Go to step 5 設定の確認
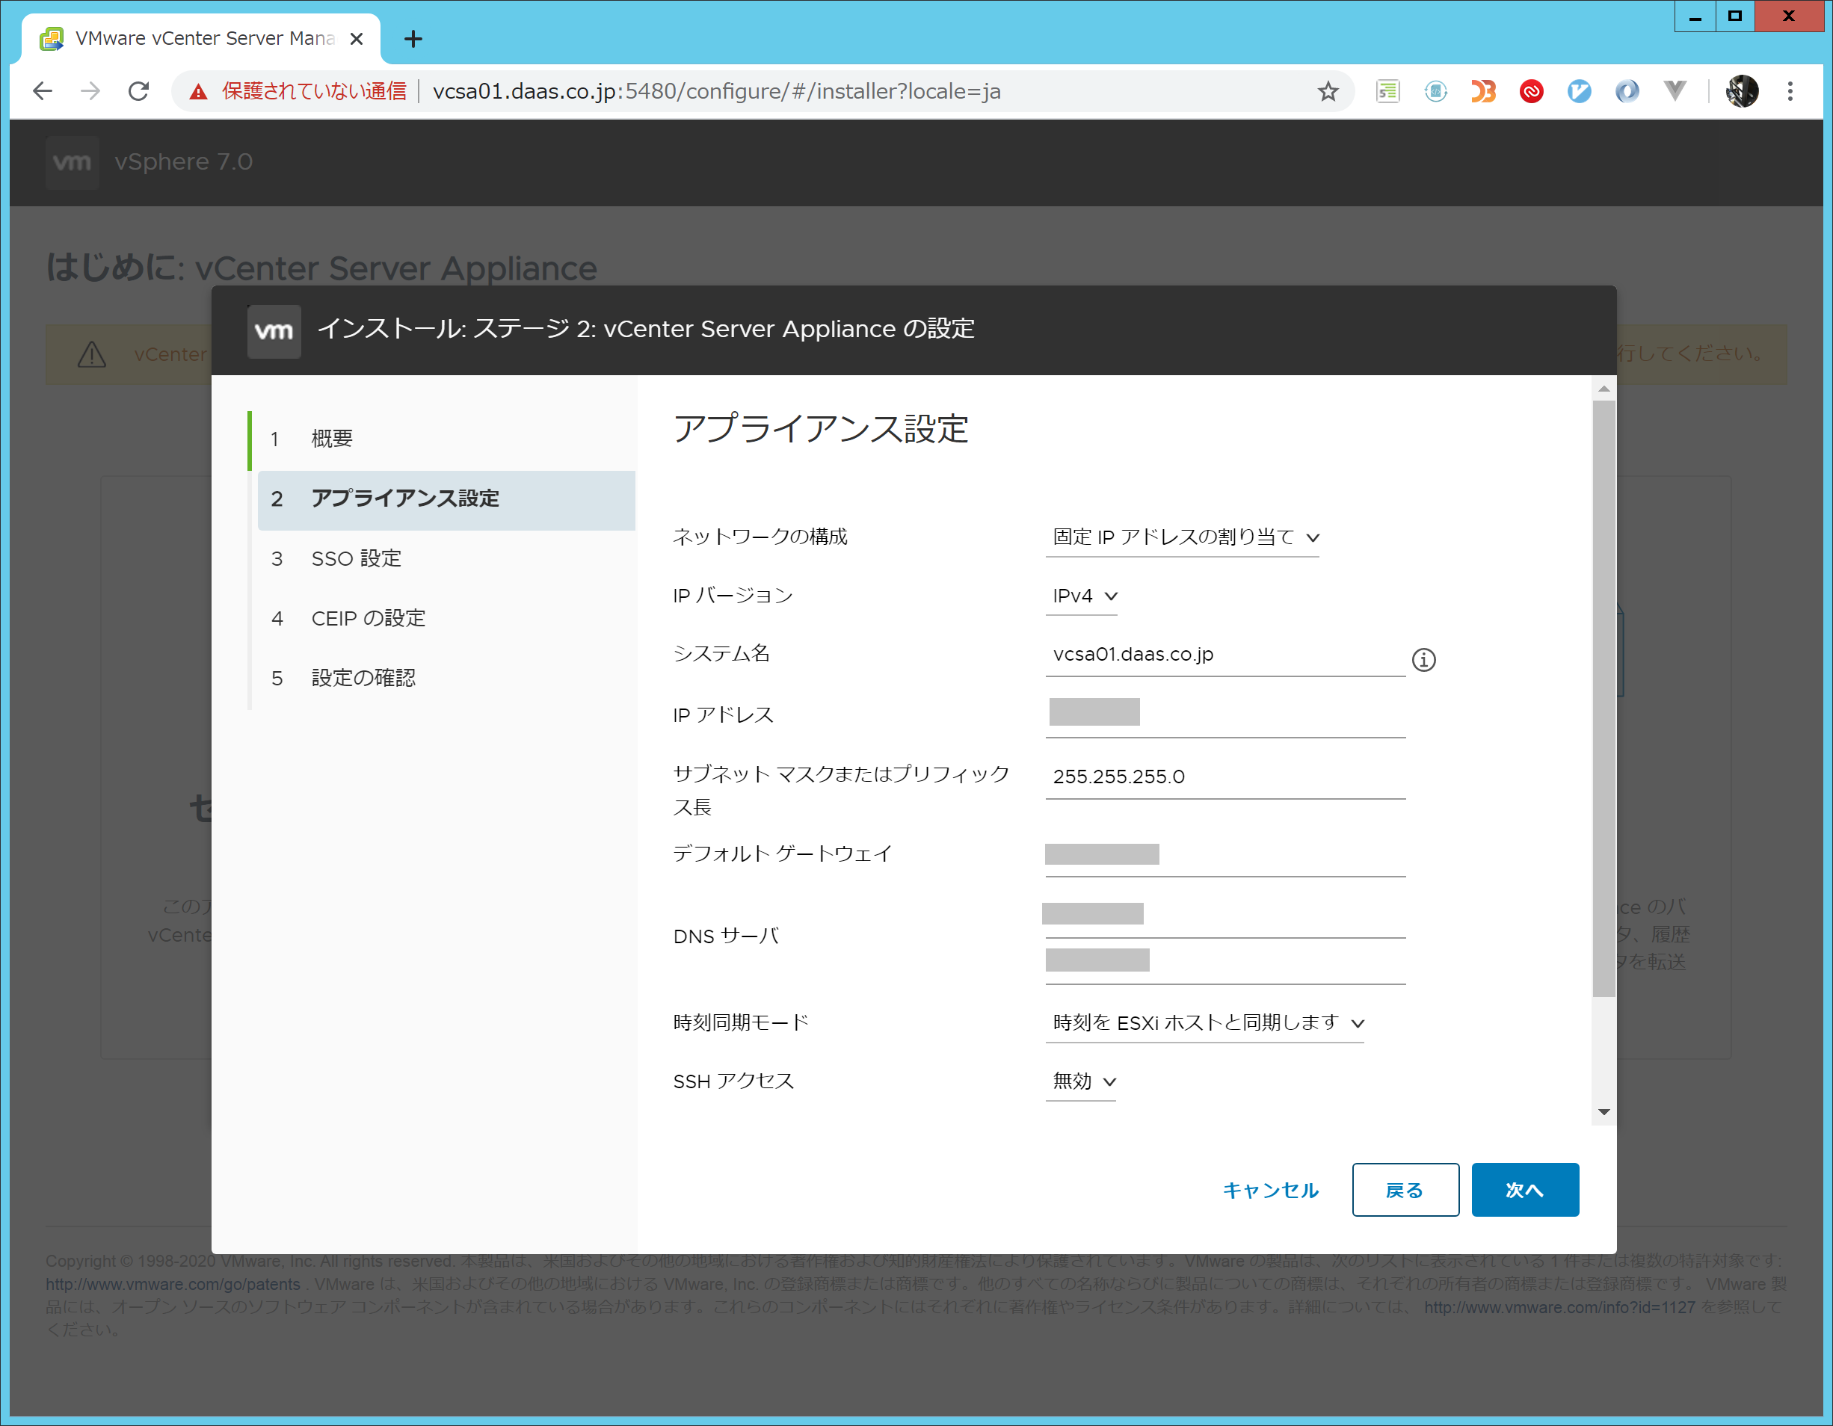 [x=446, y=678]
